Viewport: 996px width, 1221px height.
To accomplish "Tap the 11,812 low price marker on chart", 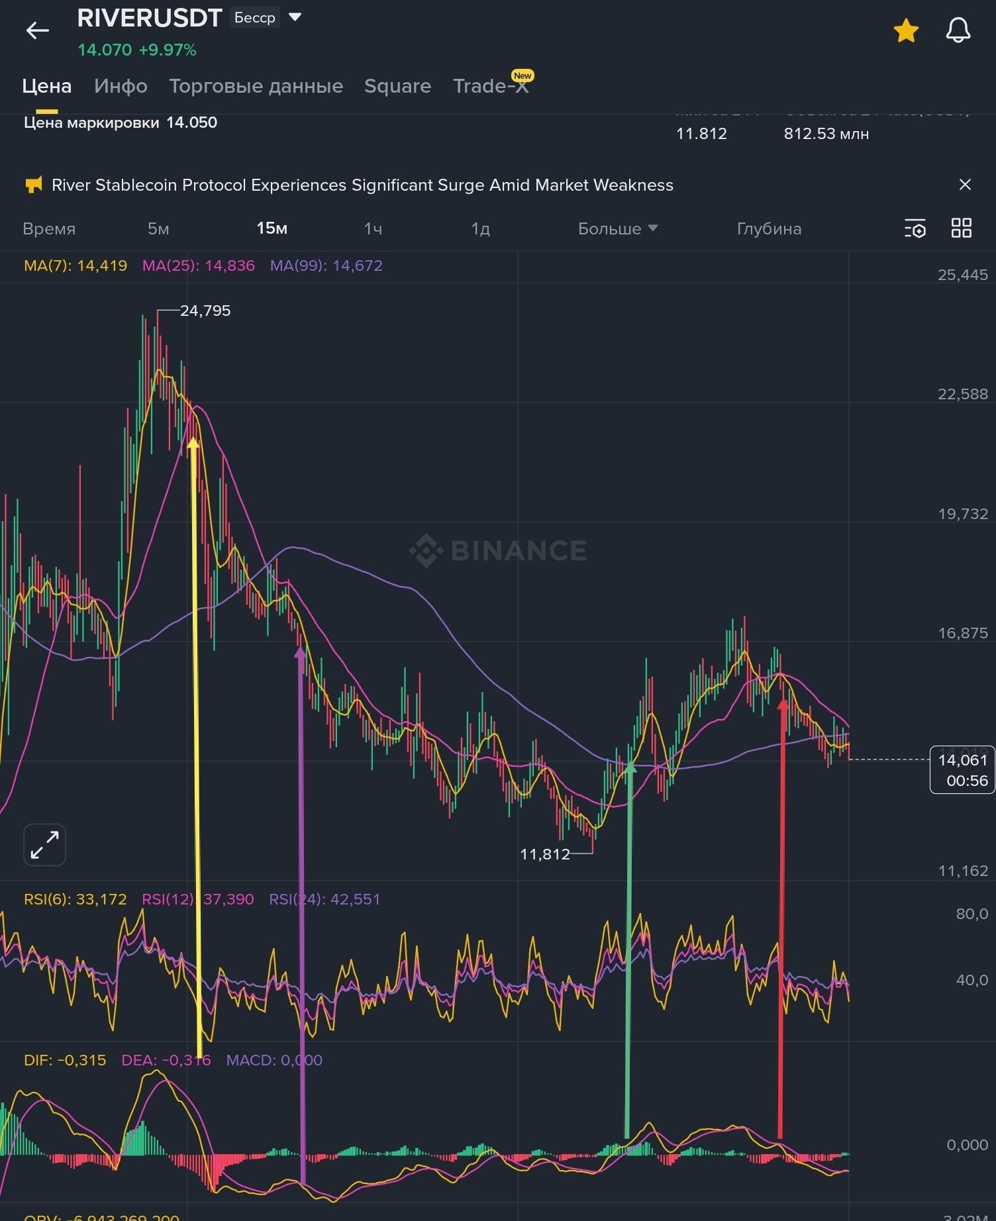I will (545, 854).
